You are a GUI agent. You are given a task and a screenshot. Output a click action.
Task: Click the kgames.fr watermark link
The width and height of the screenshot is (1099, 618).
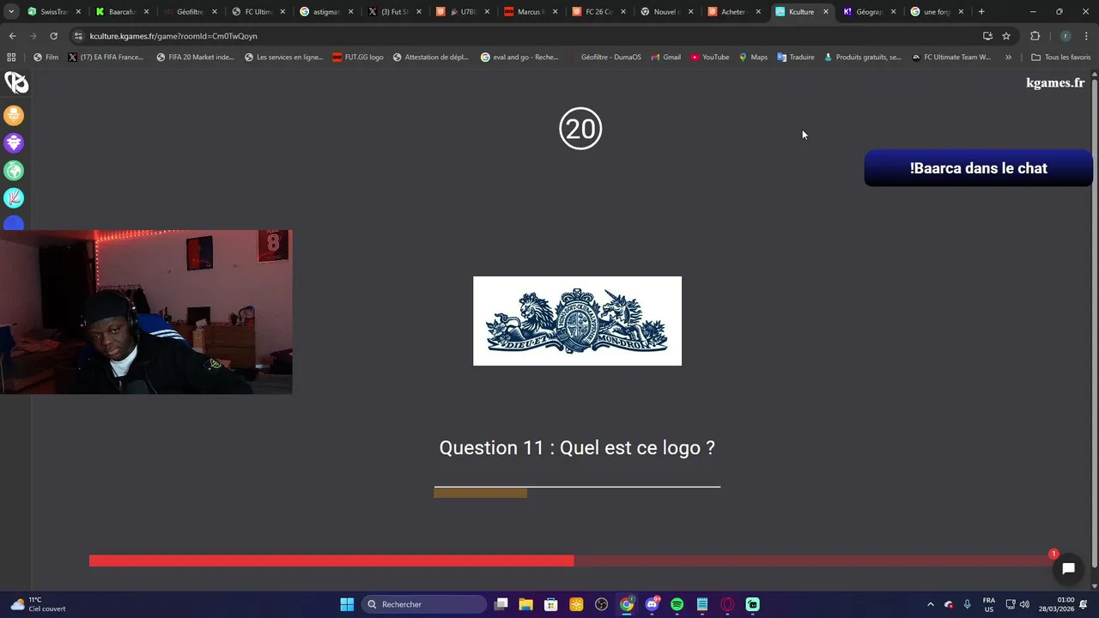coord(1055,82)
